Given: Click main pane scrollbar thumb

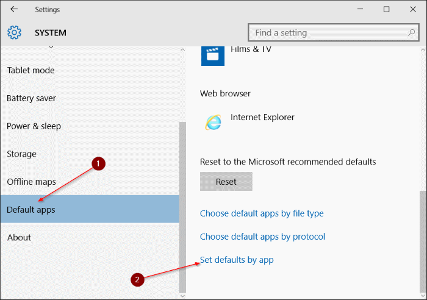Looking at the screenshot, I should 423,241.
